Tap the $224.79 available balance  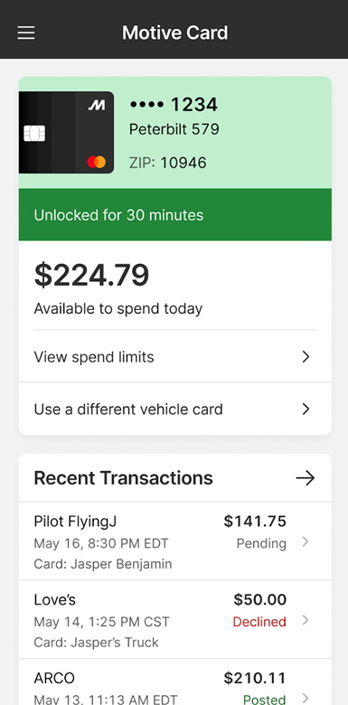(x=91, y=275)
